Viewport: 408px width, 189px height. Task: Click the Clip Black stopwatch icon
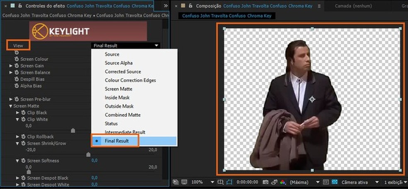coord(24,112)
